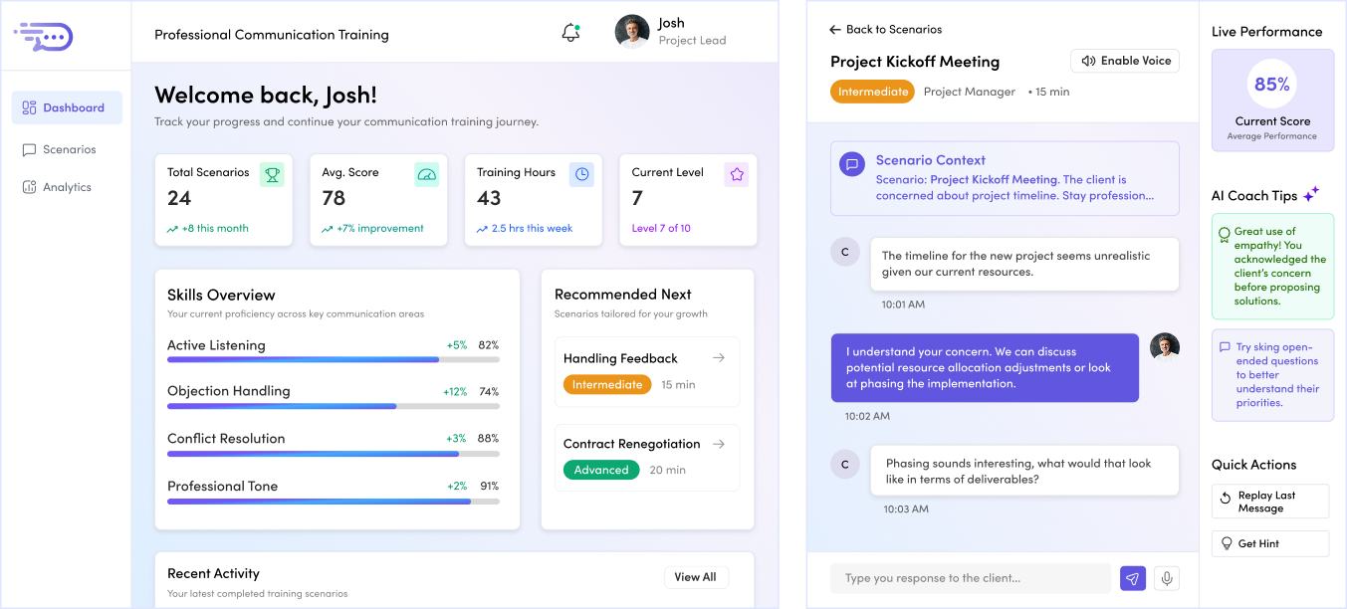The height and width of the screenshot is (609, 1347).
Task: Open Analytics from the sidebar
Action: (66, 186)
